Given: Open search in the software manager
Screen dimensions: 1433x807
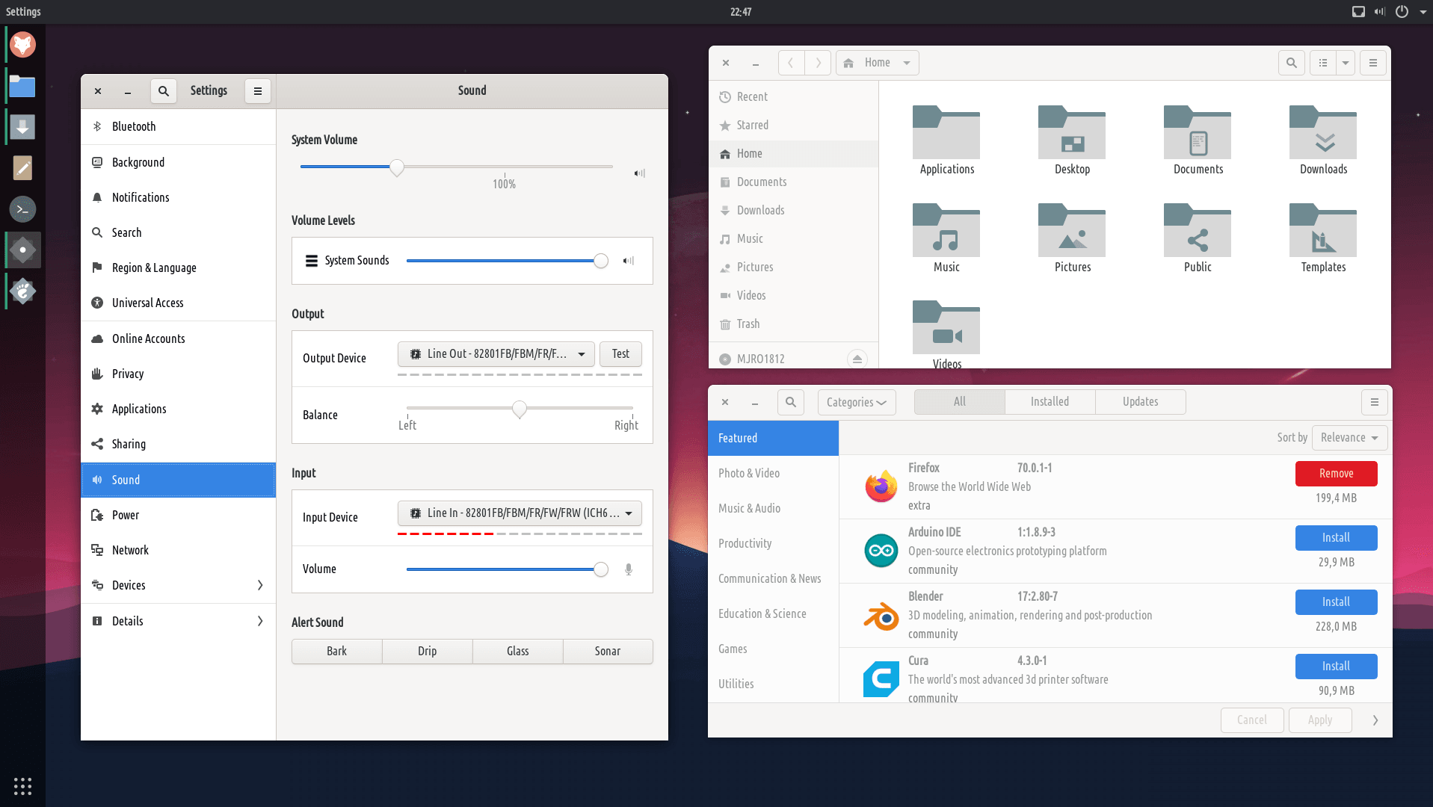Looking at the screenshot, I should click(790, 402).
